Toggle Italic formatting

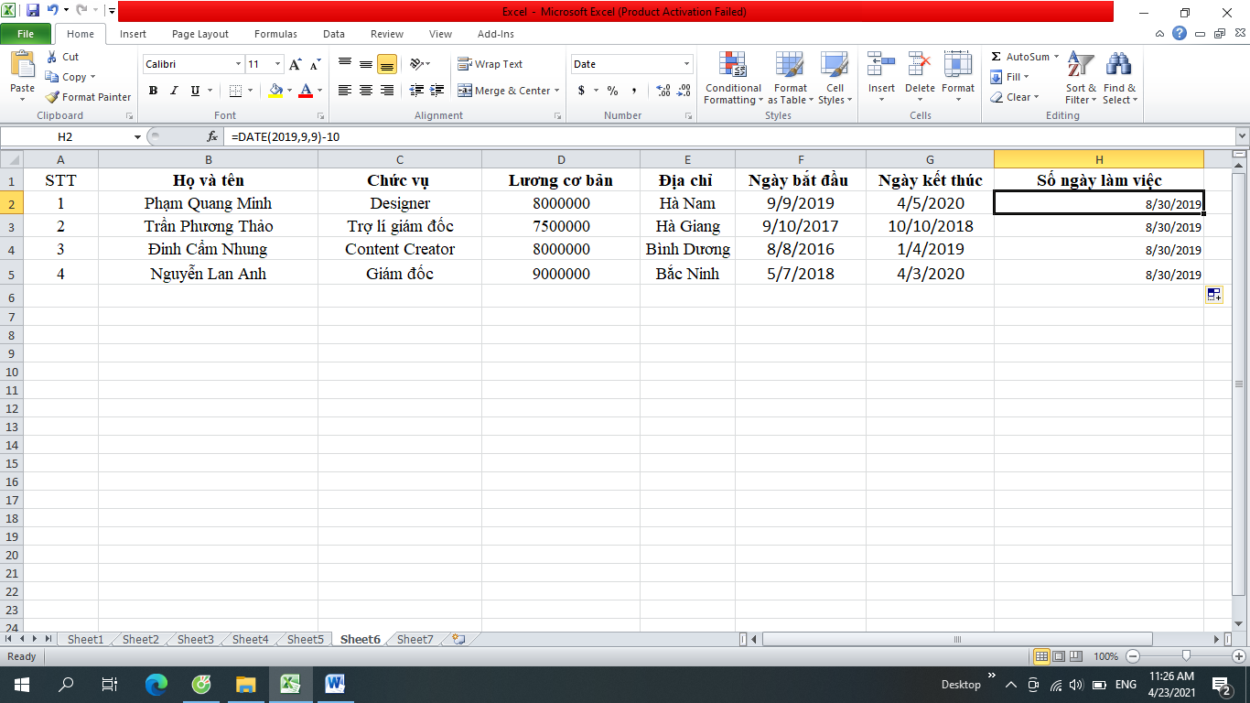[174, 91]
